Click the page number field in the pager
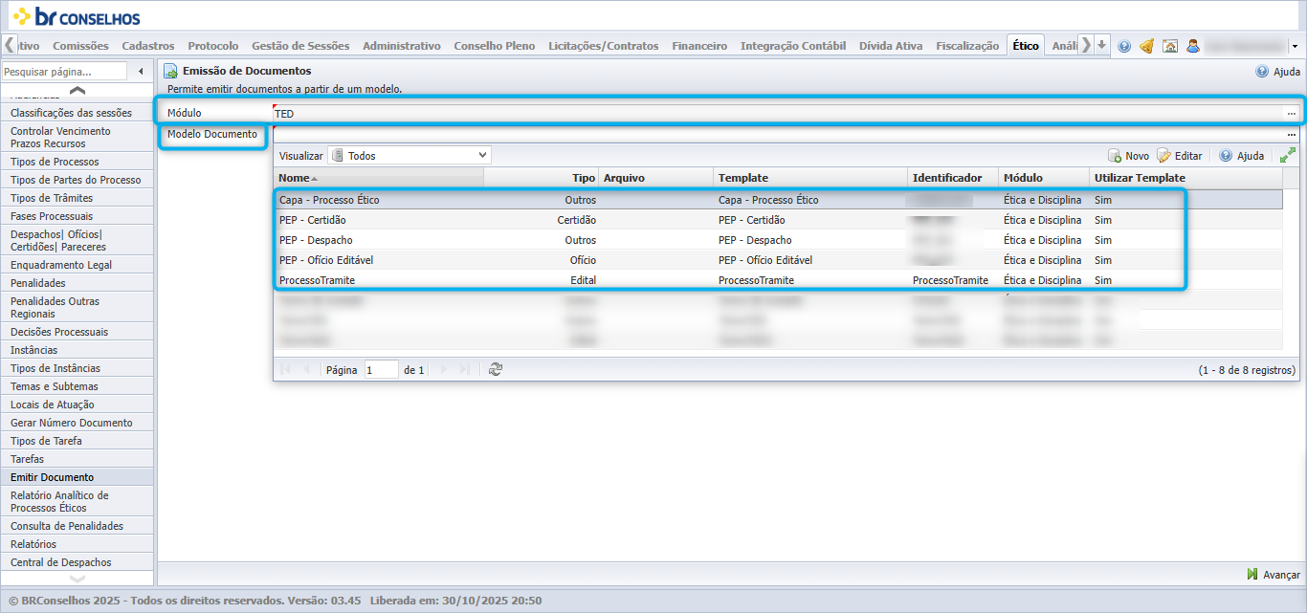This screenshot has height=613, width=1307. 382,369
